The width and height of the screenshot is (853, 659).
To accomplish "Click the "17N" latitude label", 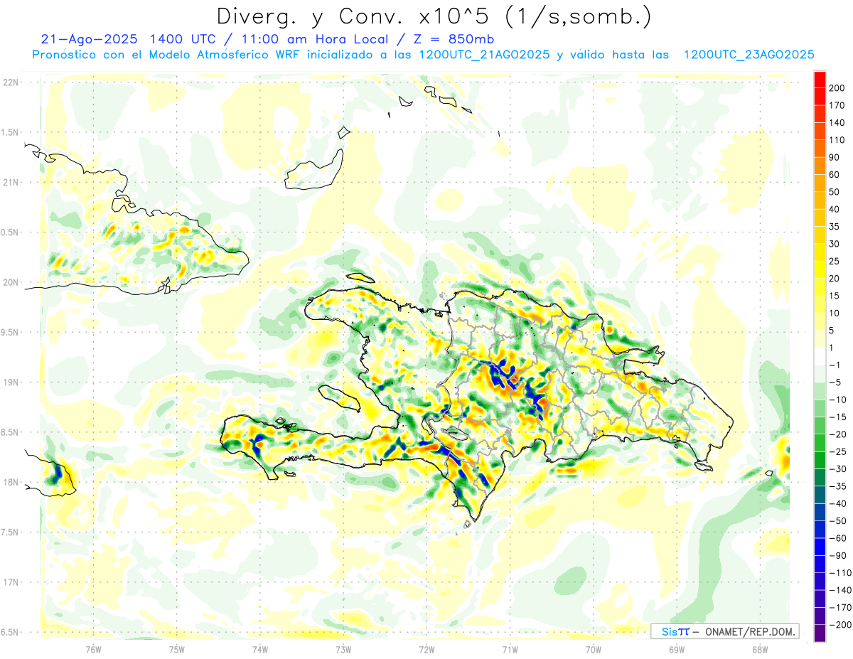I will click(10, 582).
